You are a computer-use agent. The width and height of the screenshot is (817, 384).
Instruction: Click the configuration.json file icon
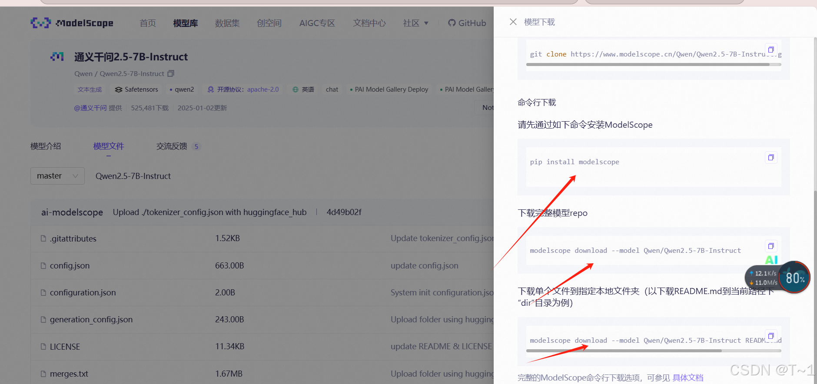coord(43,292)
